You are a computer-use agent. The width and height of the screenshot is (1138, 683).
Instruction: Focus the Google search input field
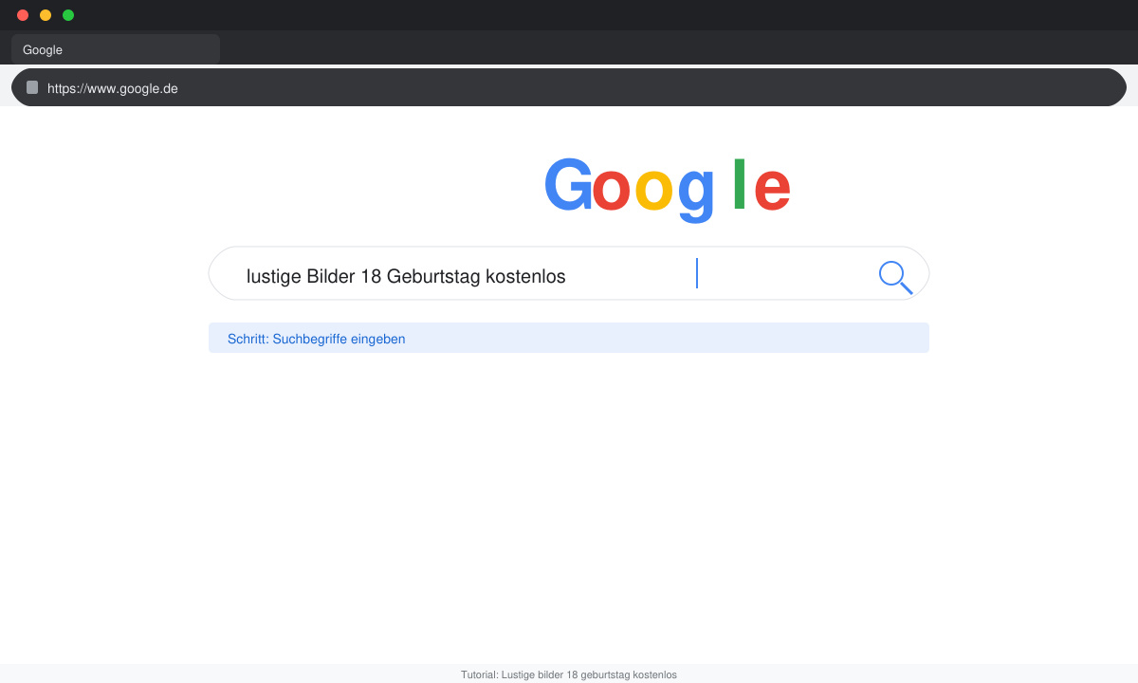[569, 273]
